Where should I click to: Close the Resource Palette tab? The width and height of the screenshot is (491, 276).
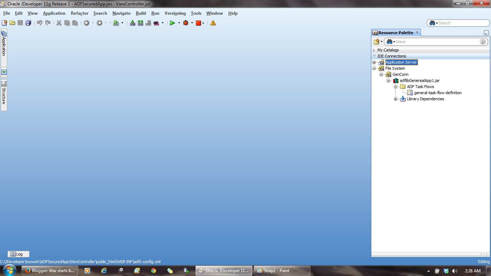pyautogui.click(x=417, y=32)
